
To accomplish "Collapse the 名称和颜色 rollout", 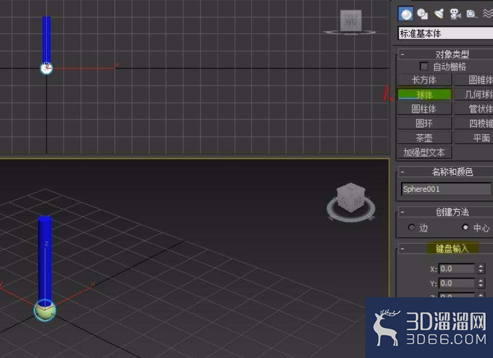I will pyautogui.click(x=402, y=172).
